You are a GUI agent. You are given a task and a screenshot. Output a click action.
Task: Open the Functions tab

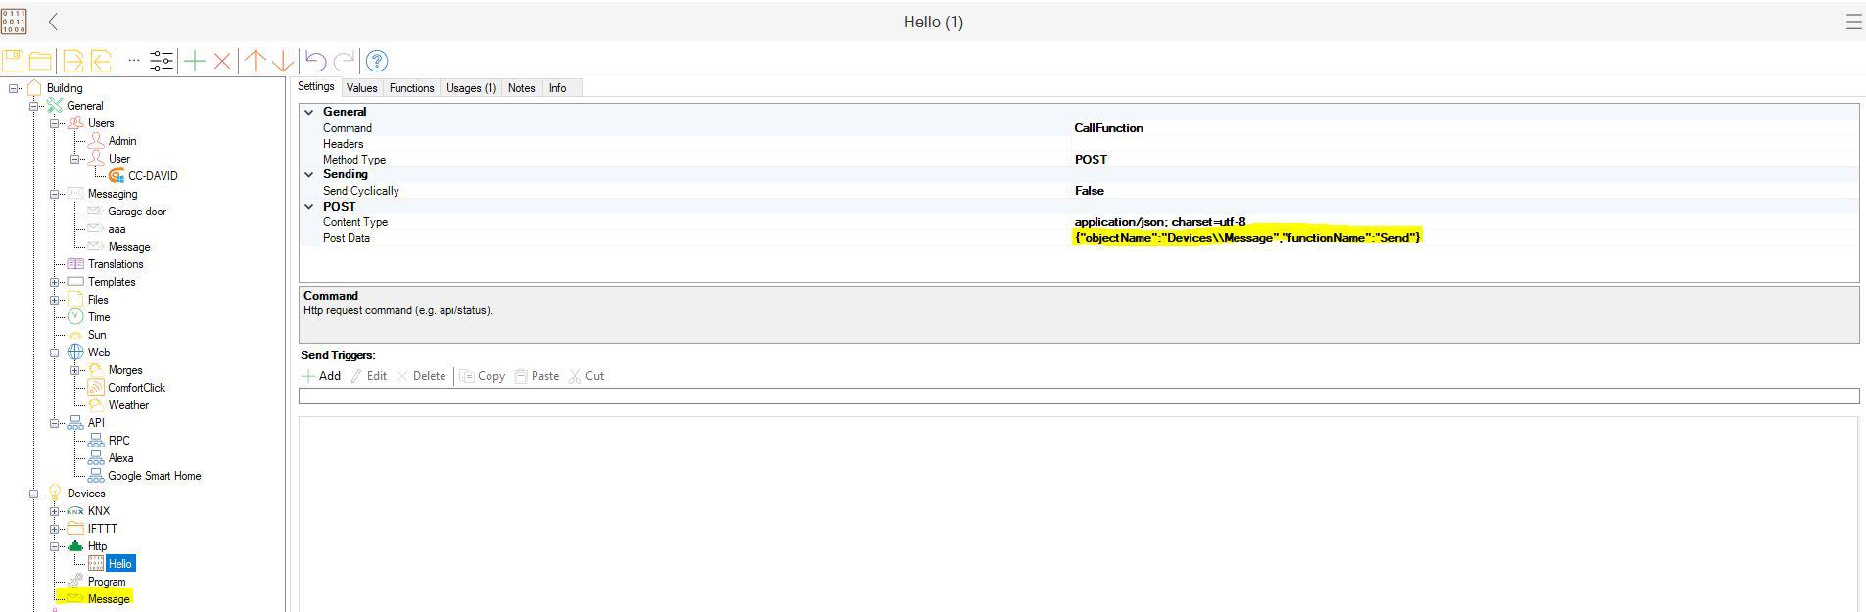[411, 88]
